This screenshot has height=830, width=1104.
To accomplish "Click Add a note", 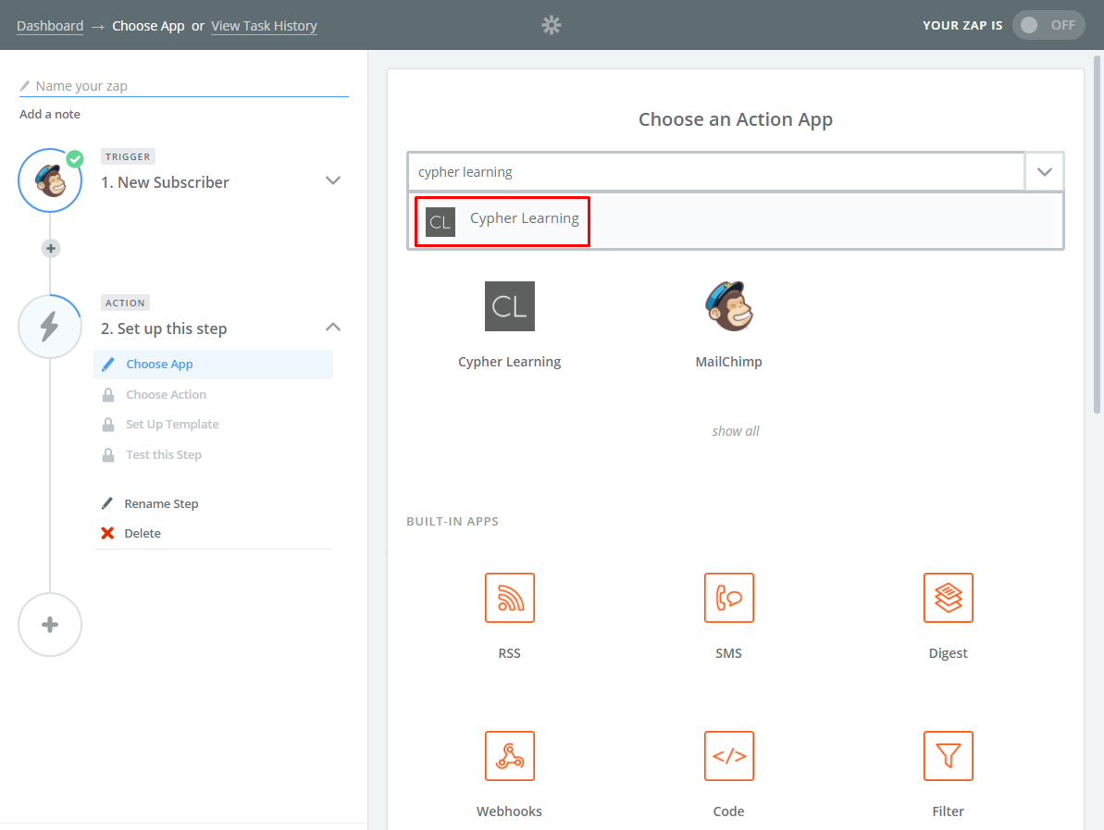I will pos(50,114).
